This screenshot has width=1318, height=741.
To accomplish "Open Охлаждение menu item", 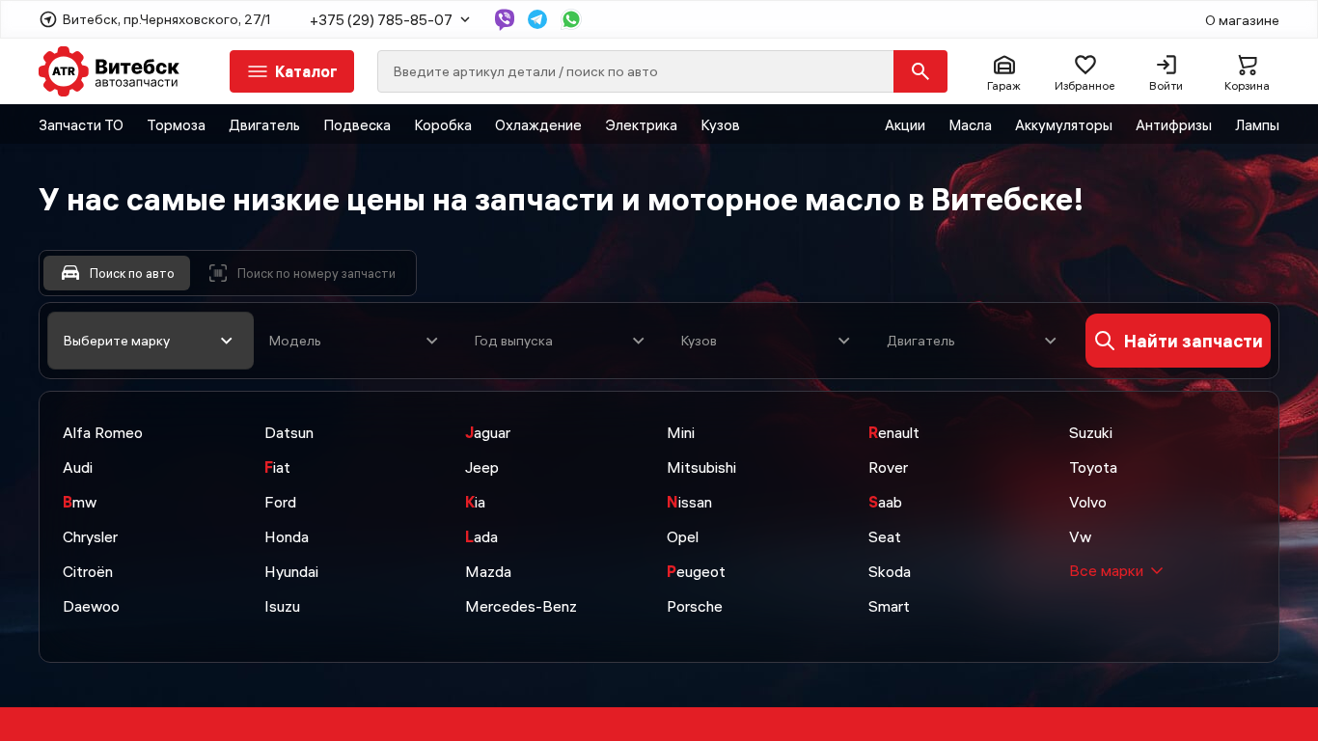I will pos(538,124).
